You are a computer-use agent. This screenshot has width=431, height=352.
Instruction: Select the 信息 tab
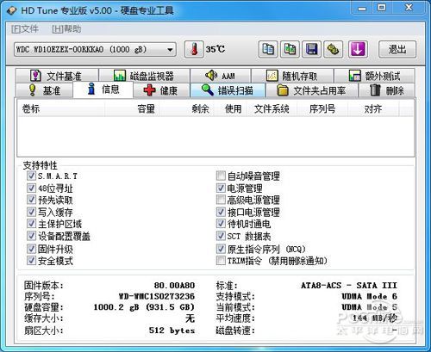[103, 90]
